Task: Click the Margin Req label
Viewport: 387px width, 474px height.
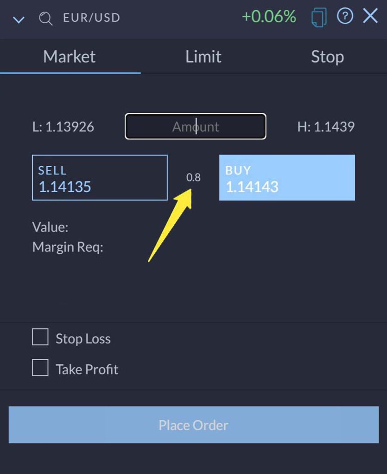Action: pos(68,247)
